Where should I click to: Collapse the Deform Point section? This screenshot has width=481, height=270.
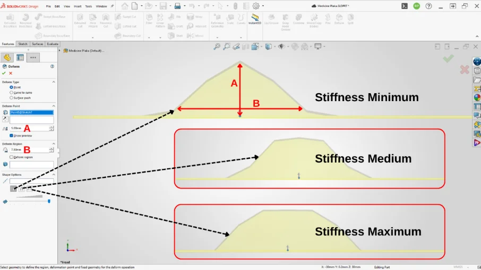click(54, 106)
